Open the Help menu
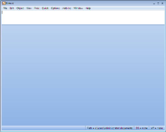Image resolution: width=166 pixels, height=132 pixels. (88, 8)
